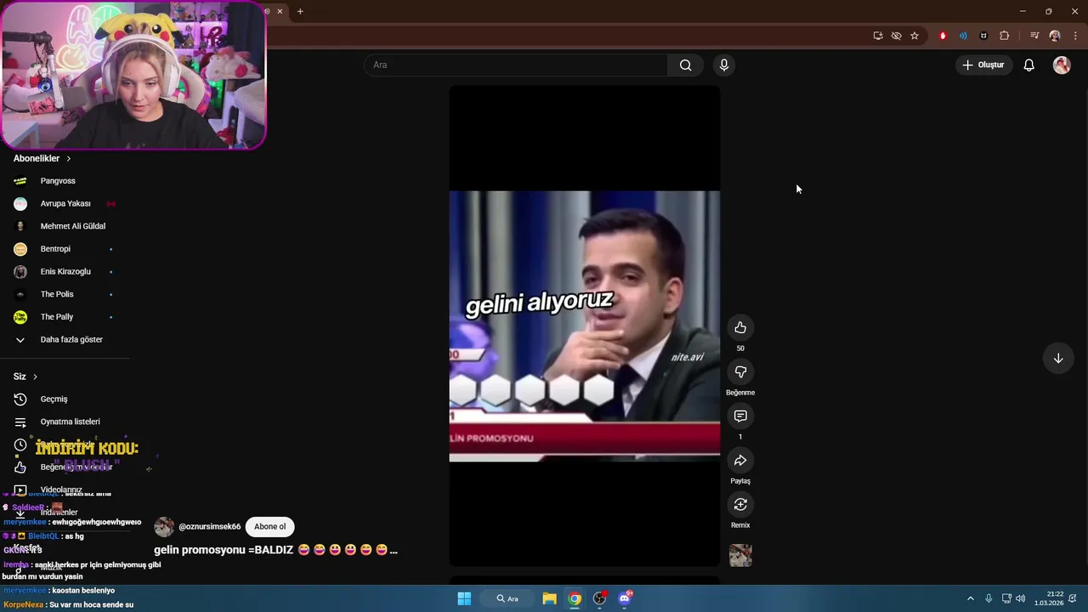Show hidden system tray icons
The height and width of the screenshot is (612, 1088).
pos(971,598)
